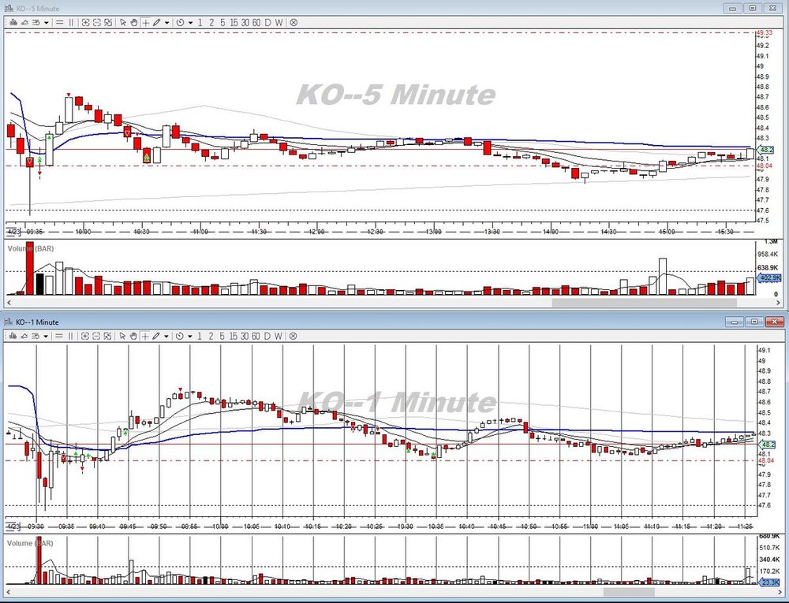Add vertical line tool in 5 Minute chart

[x=71, y=23]
